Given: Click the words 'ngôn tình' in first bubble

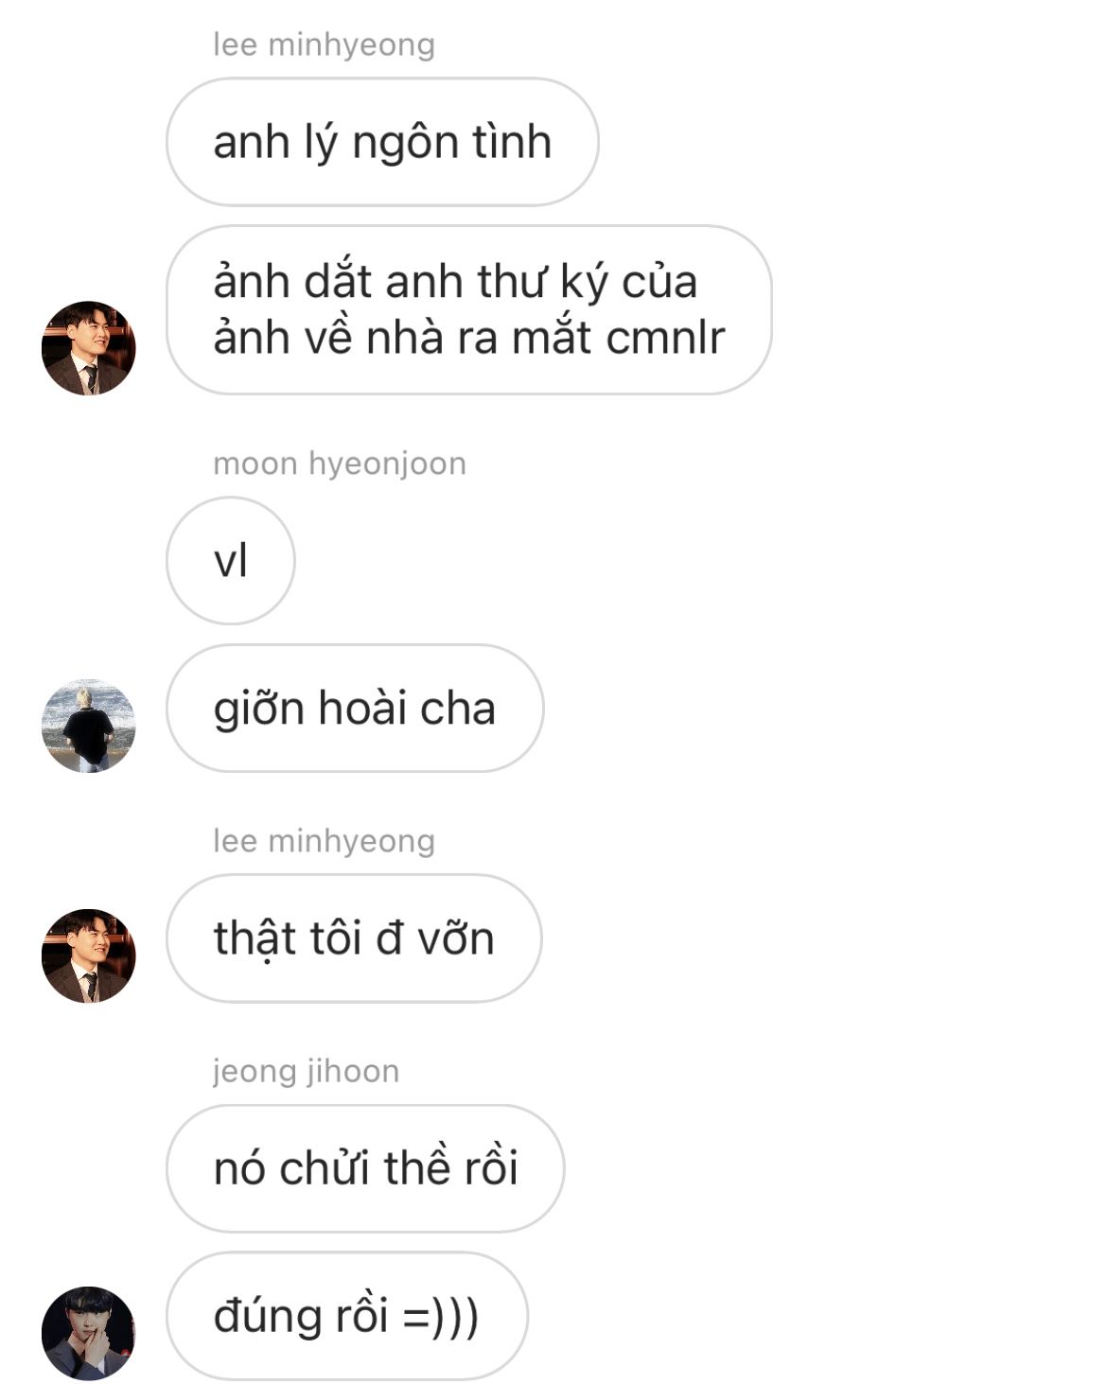Looking at the screenshot, I should [x=451, y=143].
